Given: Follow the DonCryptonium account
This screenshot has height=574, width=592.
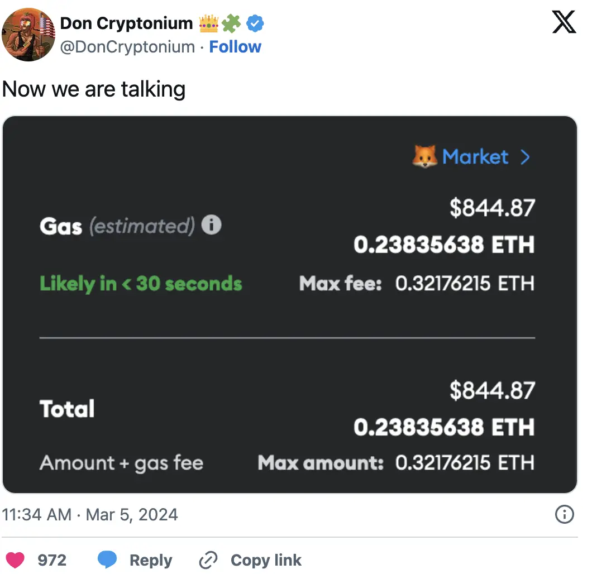Looking at the screenshot, I should pyautogui.click(x=235, y=47).
